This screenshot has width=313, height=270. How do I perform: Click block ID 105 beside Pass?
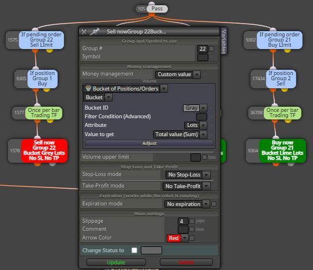[x=141, y=9]
